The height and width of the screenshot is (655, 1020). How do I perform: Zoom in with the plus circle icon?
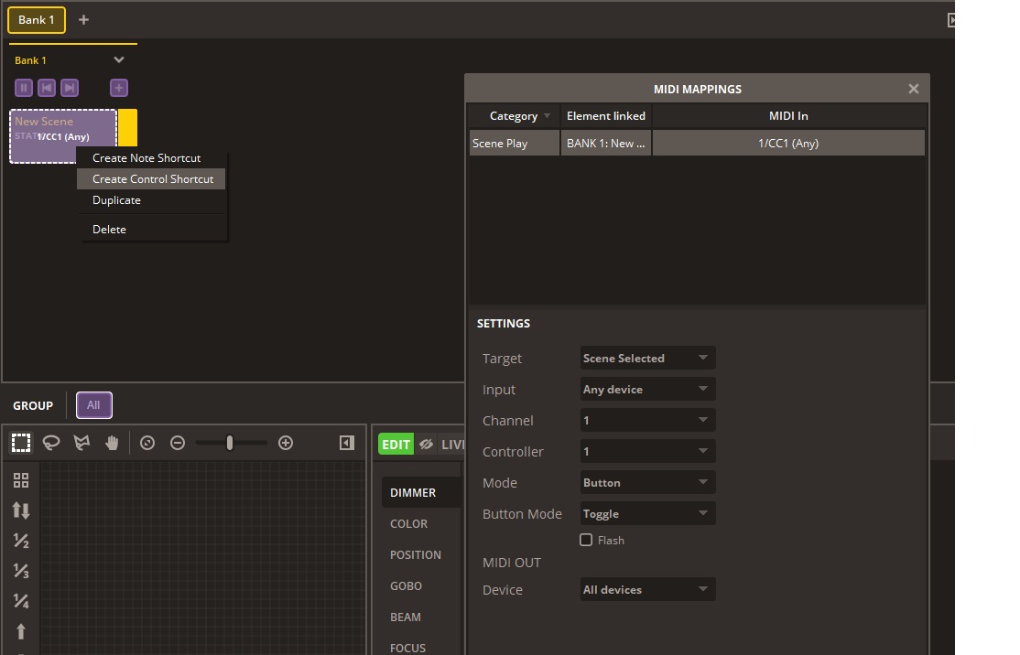tap(286, 443)
